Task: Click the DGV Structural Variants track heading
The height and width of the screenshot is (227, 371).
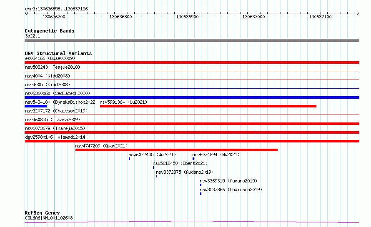Action: point(58,53)
